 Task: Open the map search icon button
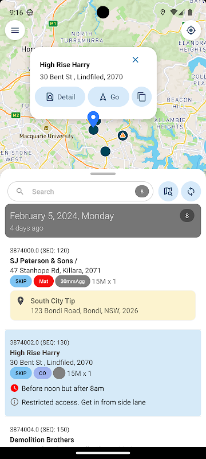coord(168,192)
